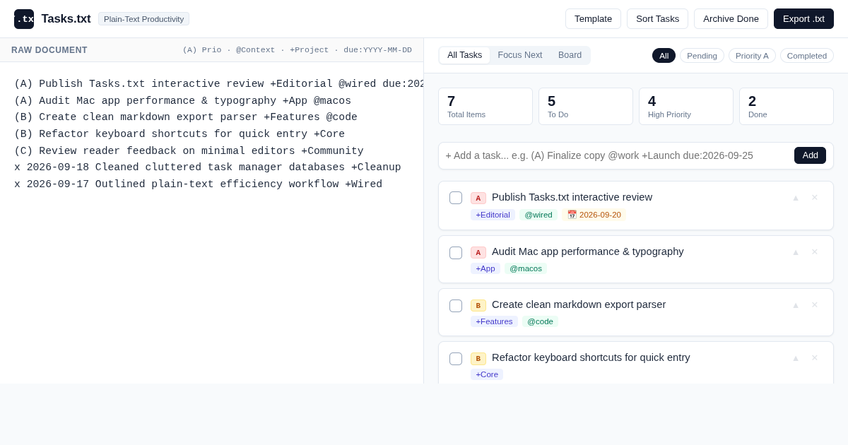Click the A priority badge on Publish task
This screenshot has width=848, height=445.
coord(478,198)
